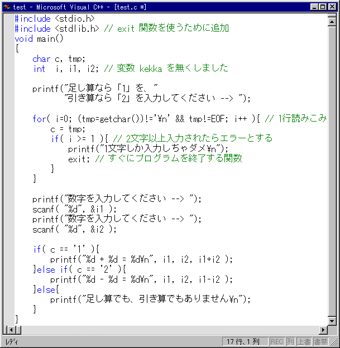Click '#include <stdio.h>' line
The width and height of the screenshot is (340, 348).
pos(55,18)
